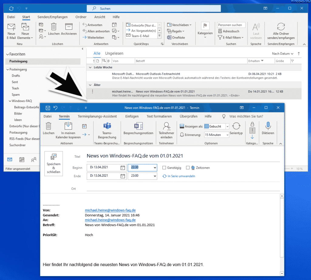Click Teams-Besprechung icon
This screenshot has width=311, height=280.
107,130
